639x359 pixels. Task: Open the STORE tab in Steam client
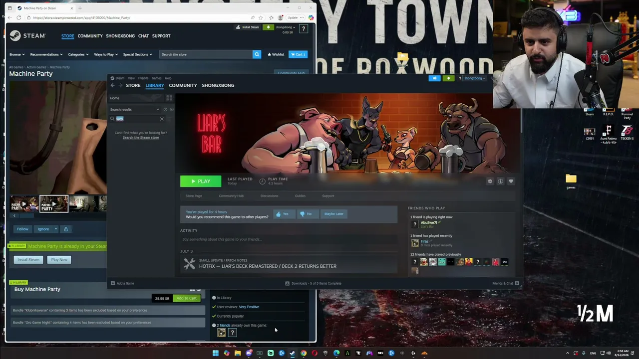point(133,85)
